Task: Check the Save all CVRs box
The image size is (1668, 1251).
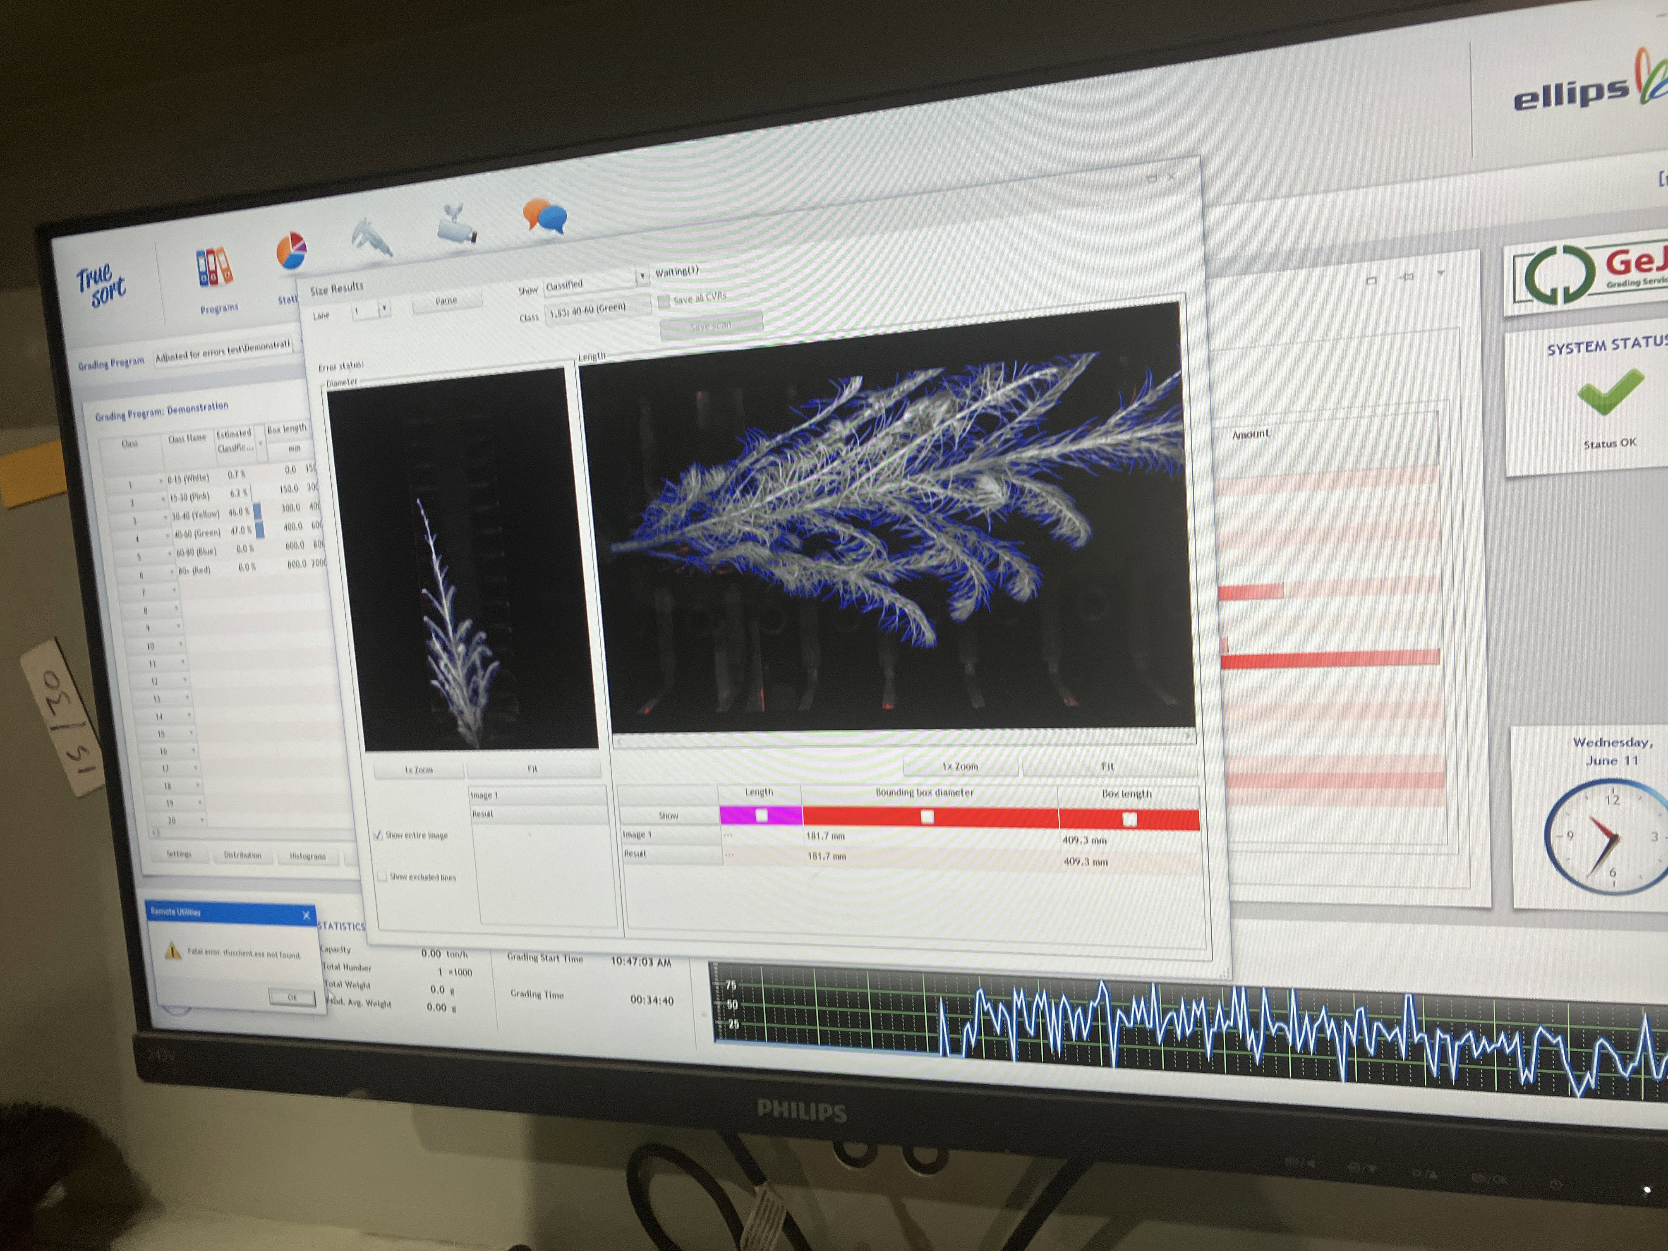Action: pyautogui.click(x=664, y=302)
